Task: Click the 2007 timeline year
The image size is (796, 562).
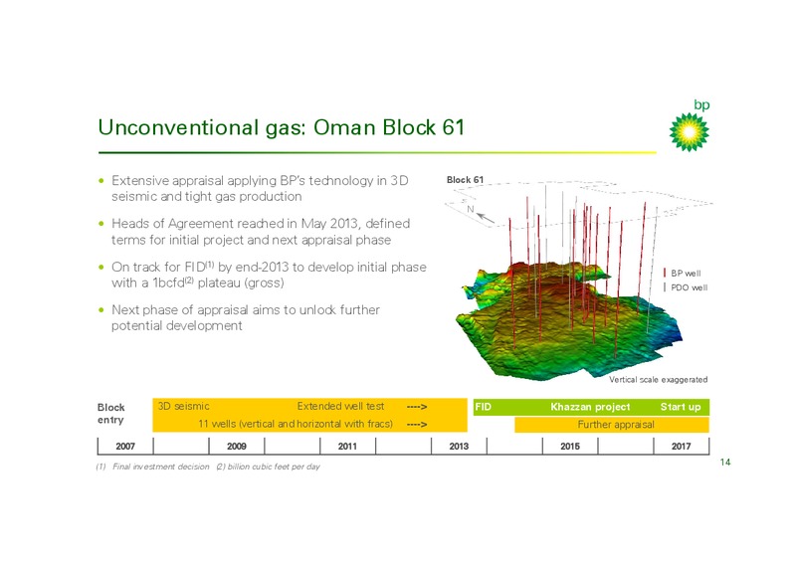Action: click(x=125, y=447)
